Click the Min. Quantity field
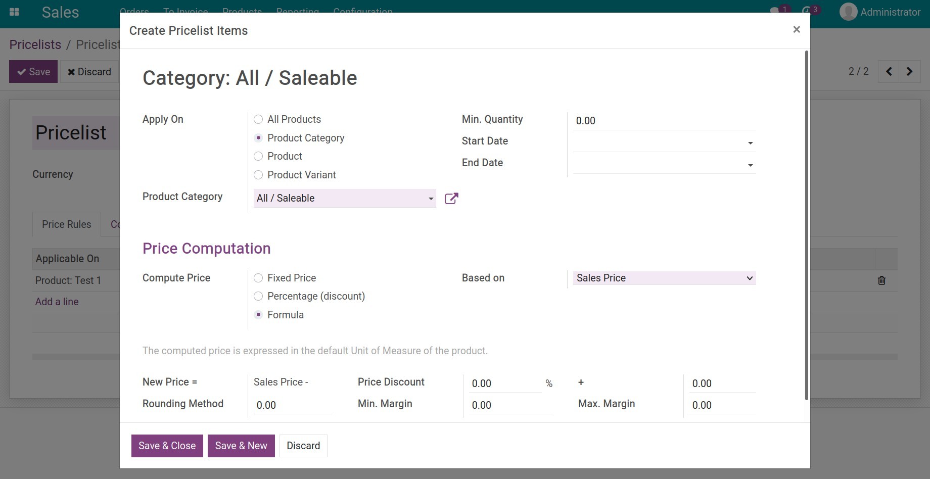This screenshot has width=930, height=479. pos(664,121)
